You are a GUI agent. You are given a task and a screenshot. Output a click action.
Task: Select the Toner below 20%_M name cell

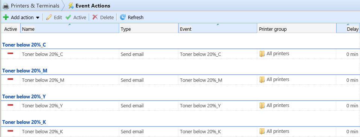(x=70, y=80)
